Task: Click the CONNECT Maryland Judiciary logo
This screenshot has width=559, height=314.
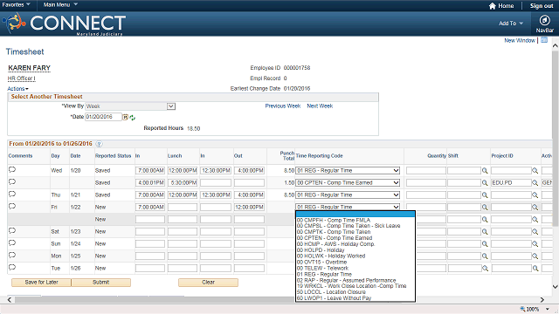Action: (x=65, y=24)
